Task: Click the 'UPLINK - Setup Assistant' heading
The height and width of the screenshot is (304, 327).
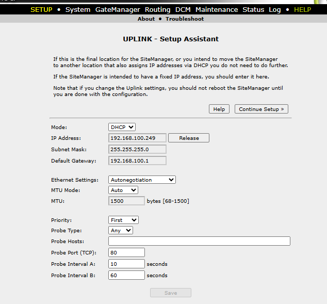Action: coord(171,39)
